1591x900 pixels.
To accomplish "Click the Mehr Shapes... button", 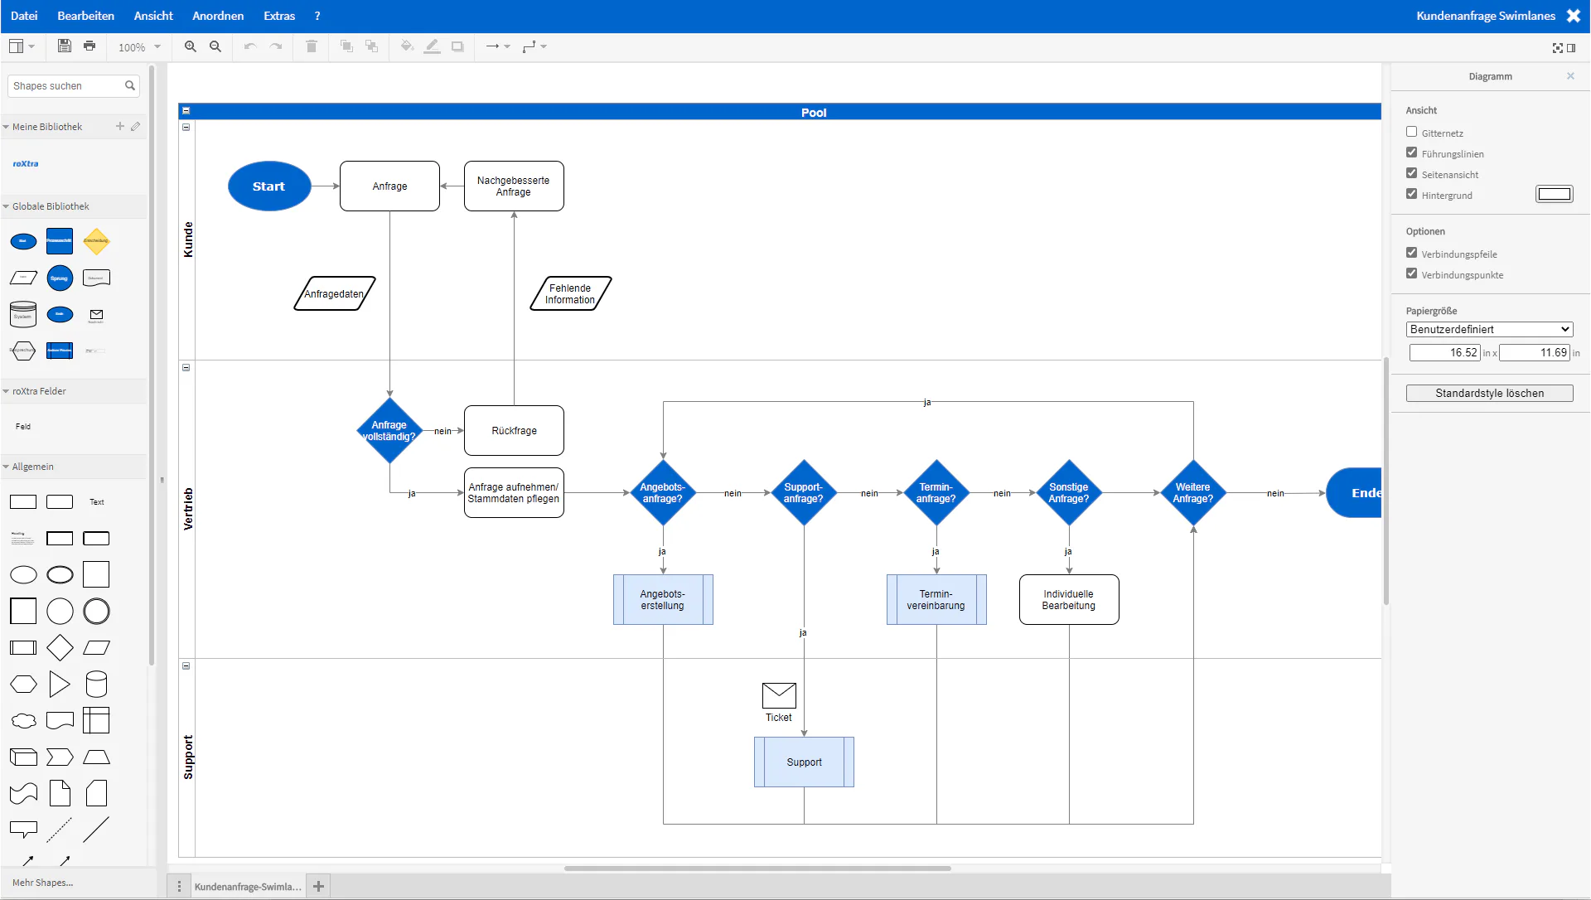I will (43, 883).
